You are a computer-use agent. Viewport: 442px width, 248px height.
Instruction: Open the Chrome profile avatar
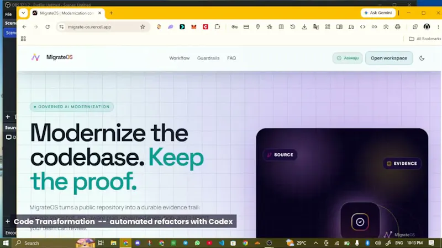click(x=427, y=26)
